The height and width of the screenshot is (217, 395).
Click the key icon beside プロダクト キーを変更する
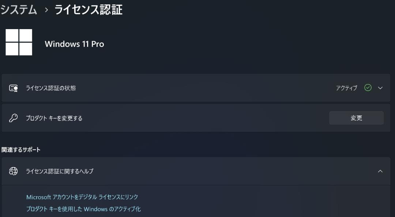coord(14,118)
